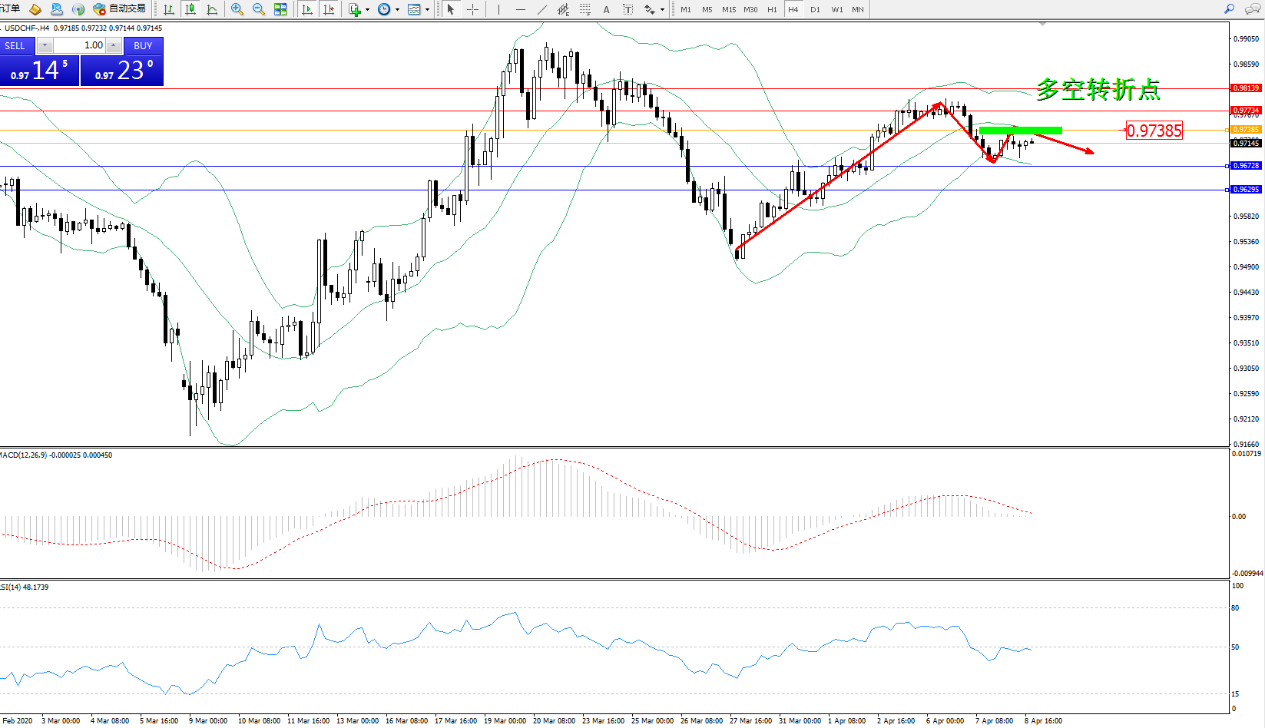
Task: Click the SELL button
Action: 15,45
